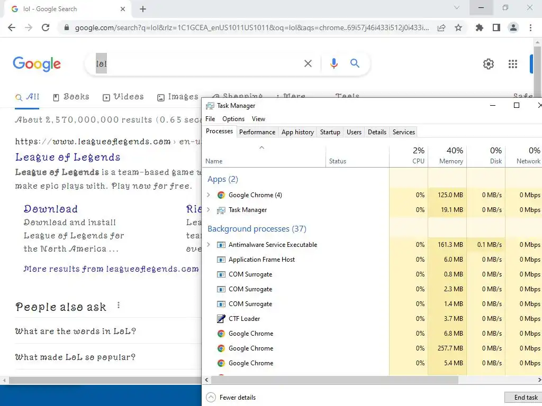Open Chrome extensions puzzle icon

[480, 27]
